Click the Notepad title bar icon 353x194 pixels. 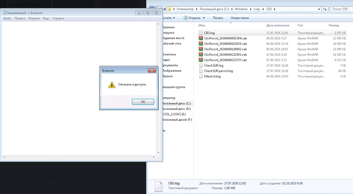[4, 13]
